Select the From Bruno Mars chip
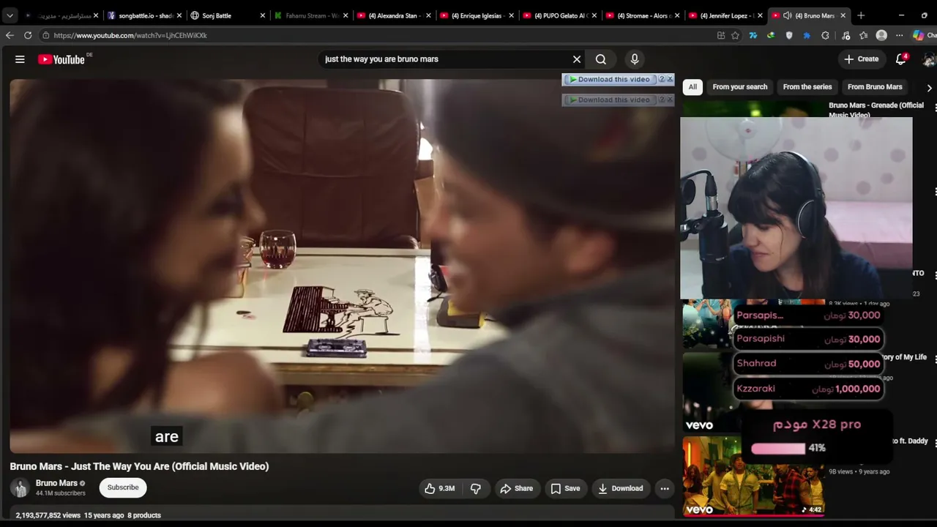 click(x=875, y=87)
